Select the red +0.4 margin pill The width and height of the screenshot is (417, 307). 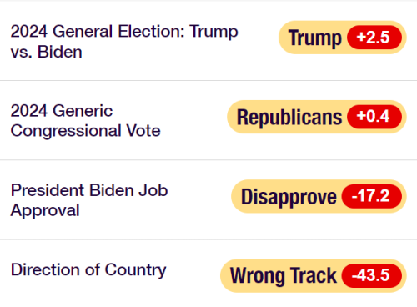(374, 117)
